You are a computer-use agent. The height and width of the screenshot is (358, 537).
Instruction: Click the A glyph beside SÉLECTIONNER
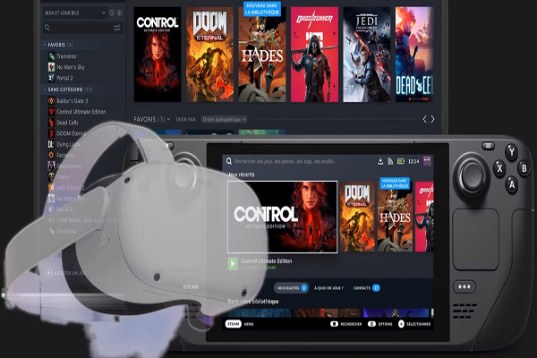coord(401,324)
